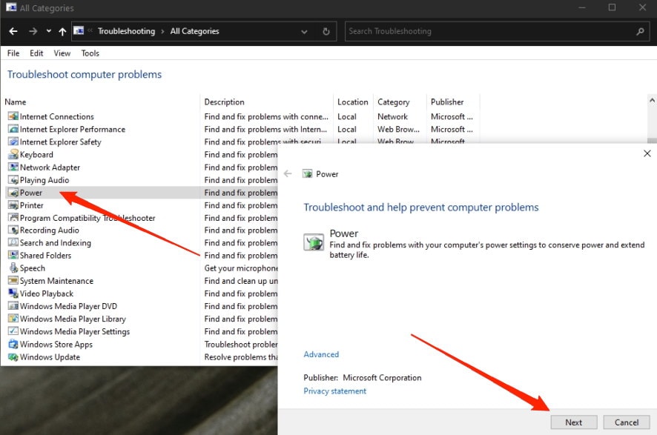The height and width of the screenshot is (435, 657).
Task: Click the Video Playback icon
Action: 13,293
